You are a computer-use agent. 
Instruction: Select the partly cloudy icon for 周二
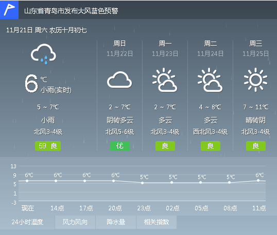point(210,80)
